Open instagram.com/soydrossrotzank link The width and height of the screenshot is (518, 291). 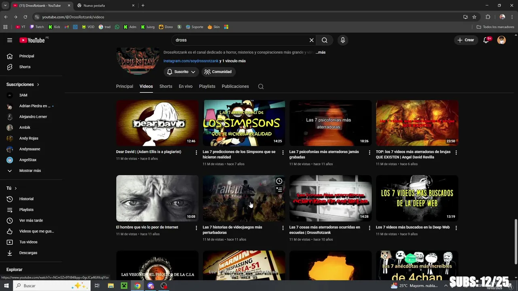[x=191, y=61]
